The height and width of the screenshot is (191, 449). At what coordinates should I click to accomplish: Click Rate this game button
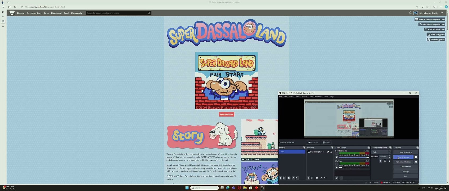tap(436, 34)
